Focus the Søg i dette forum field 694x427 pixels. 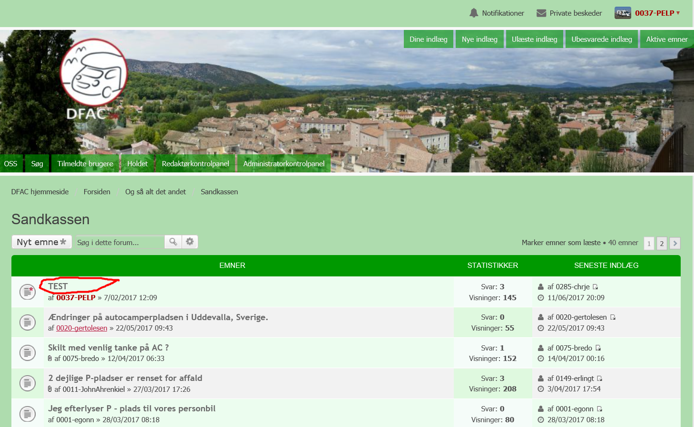tap(120, 242)
